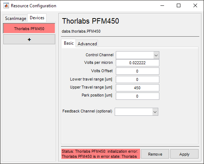Open the Feedback Channel dropdown
204x164 pixels.
(136, 112)
